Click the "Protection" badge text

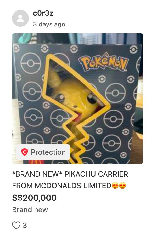click(48, 152)
